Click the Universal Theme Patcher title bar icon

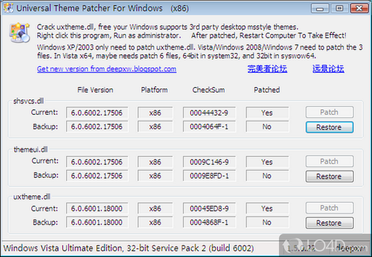pos(8,8)
